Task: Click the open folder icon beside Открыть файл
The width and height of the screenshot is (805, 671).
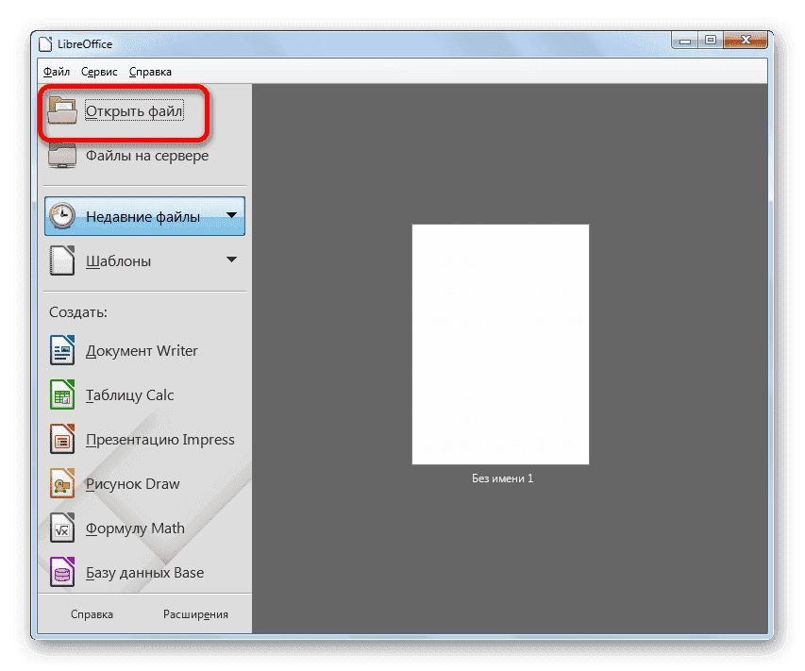Action: click(60, 109)
